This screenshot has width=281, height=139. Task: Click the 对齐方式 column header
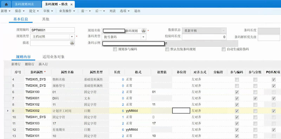(200, 72)
